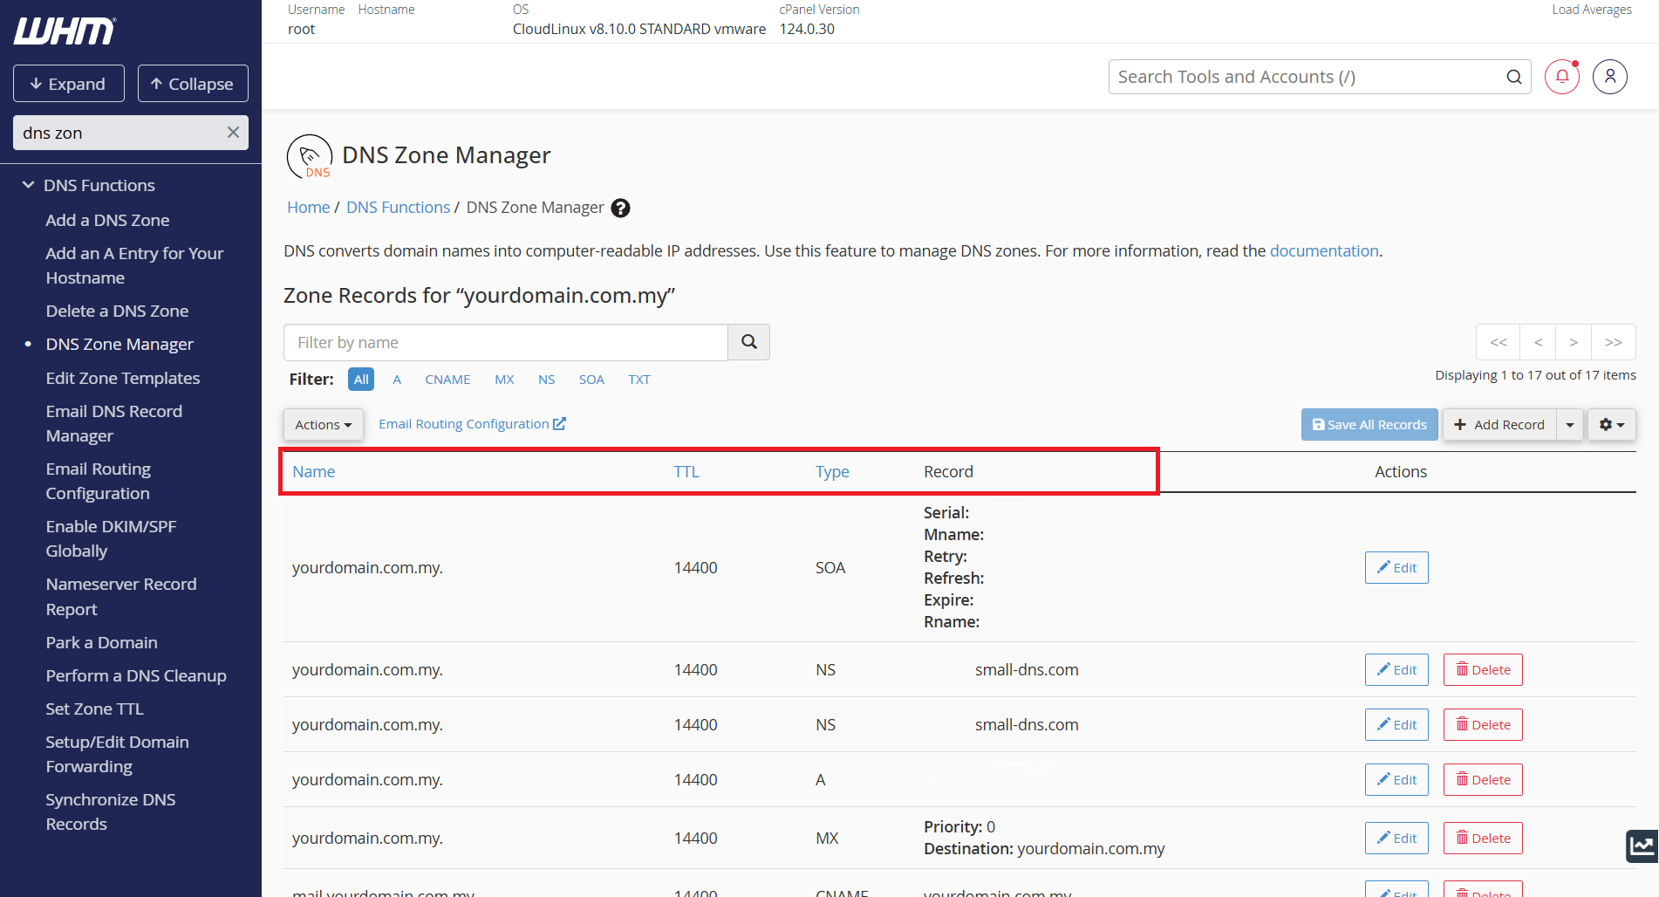Select the MX record type filter
Screen dimensions: 1659x897
(x=504, y=380)
